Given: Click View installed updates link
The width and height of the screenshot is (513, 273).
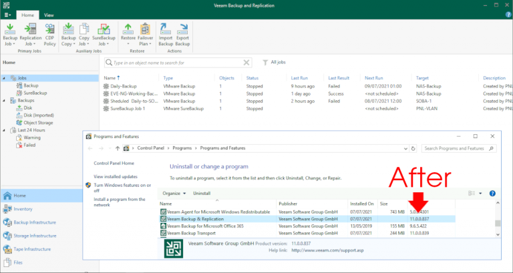Looking at the screenshot, I should (x=116, y=177).
